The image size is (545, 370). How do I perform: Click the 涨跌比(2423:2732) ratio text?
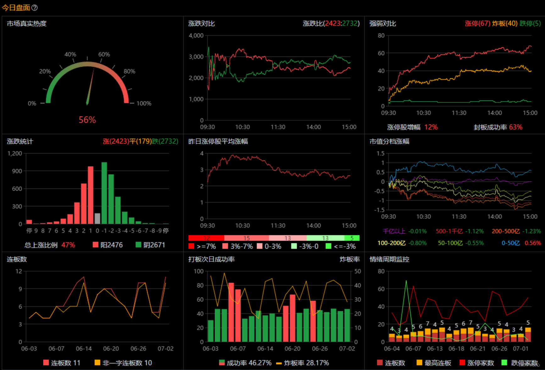pyautogui.click(x=331, y=24)
